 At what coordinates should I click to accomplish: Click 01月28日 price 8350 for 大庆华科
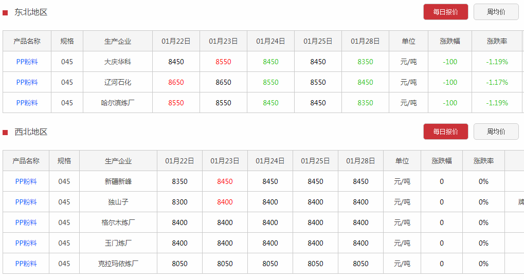click(365, 62)
